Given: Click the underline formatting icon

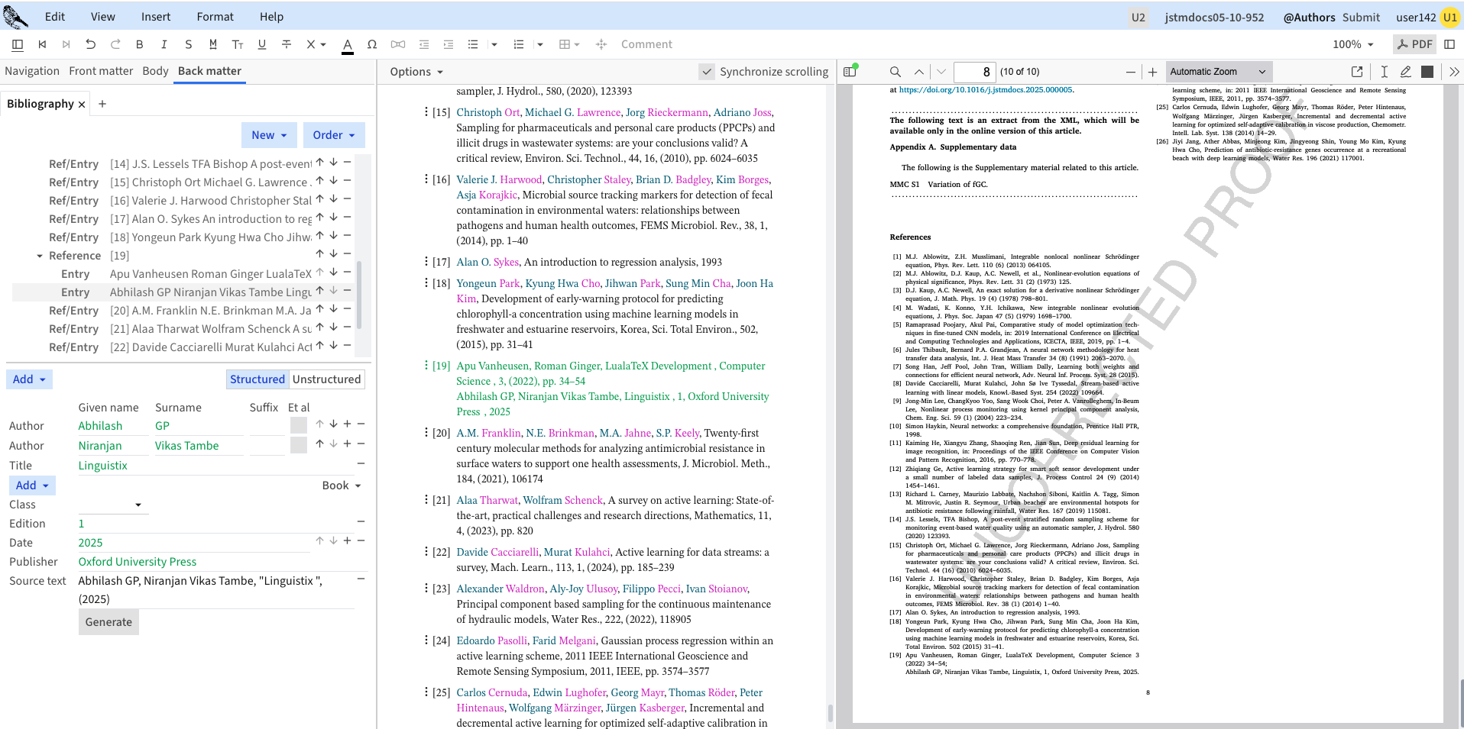Looking at the screenshot, I should click(262, 44).
